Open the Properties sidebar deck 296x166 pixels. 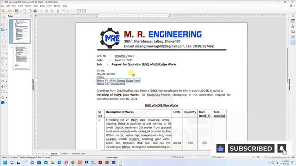pos(293,21)
